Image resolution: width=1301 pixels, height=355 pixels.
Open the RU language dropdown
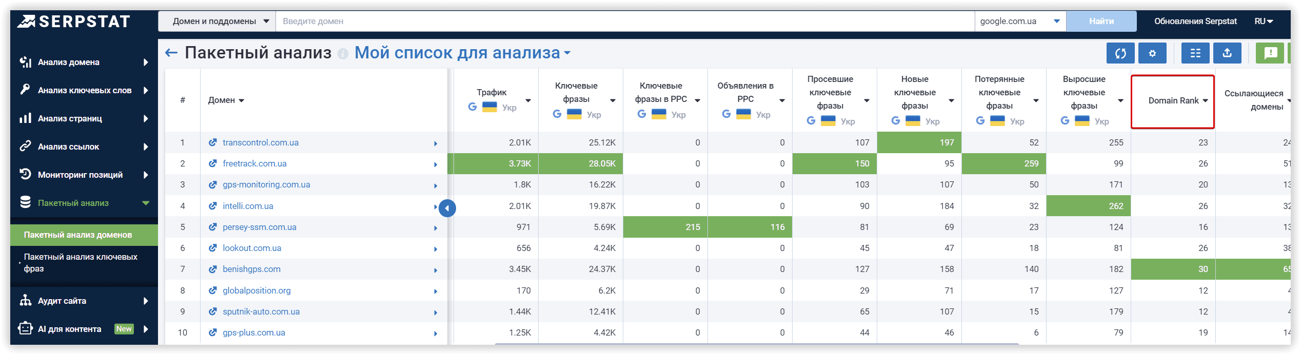click(x=1264, y=21)
